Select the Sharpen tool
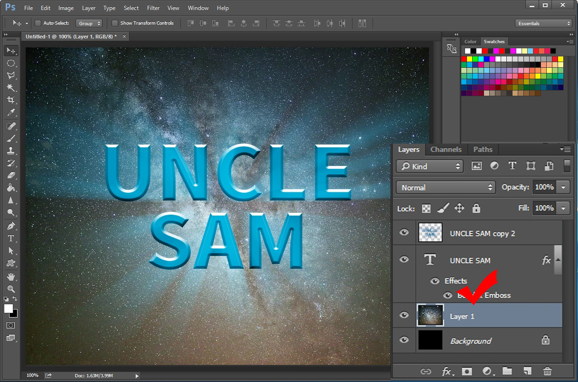Viewport: 578px width, 382px height. [11, 200]
